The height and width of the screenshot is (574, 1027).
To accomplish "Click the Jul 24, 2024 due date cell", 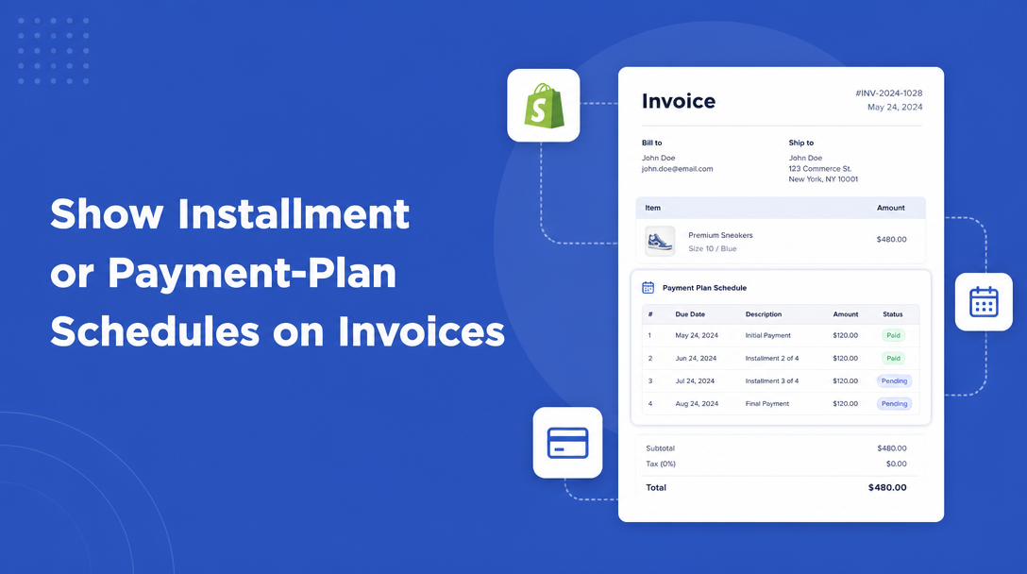I will 695,380.
